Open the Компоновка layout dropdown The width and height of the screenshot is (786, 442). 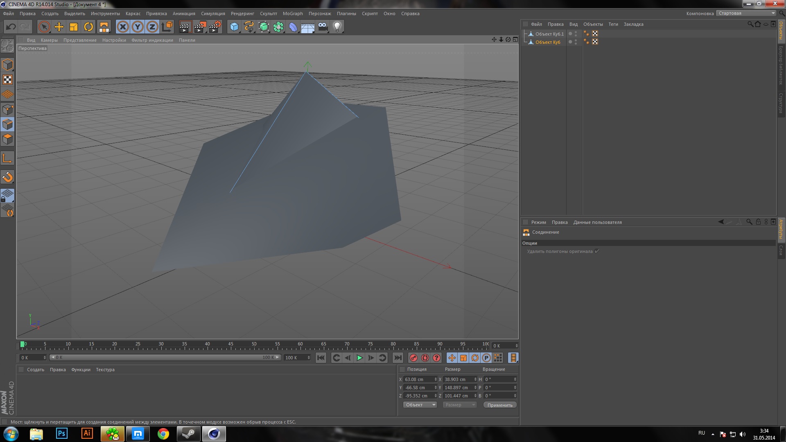[x=746, y=13]
